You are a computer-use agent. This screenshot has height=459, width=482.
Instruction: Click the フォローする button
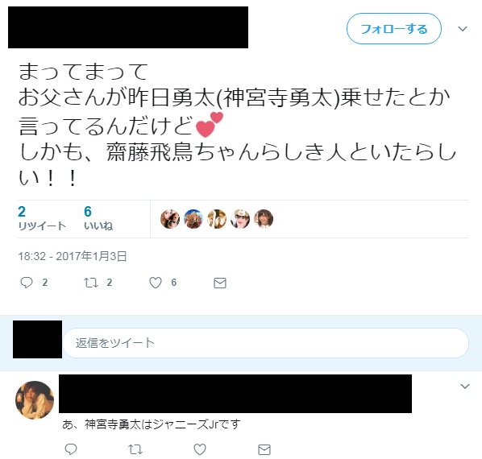pyautogui.click(x=394, y=29)
